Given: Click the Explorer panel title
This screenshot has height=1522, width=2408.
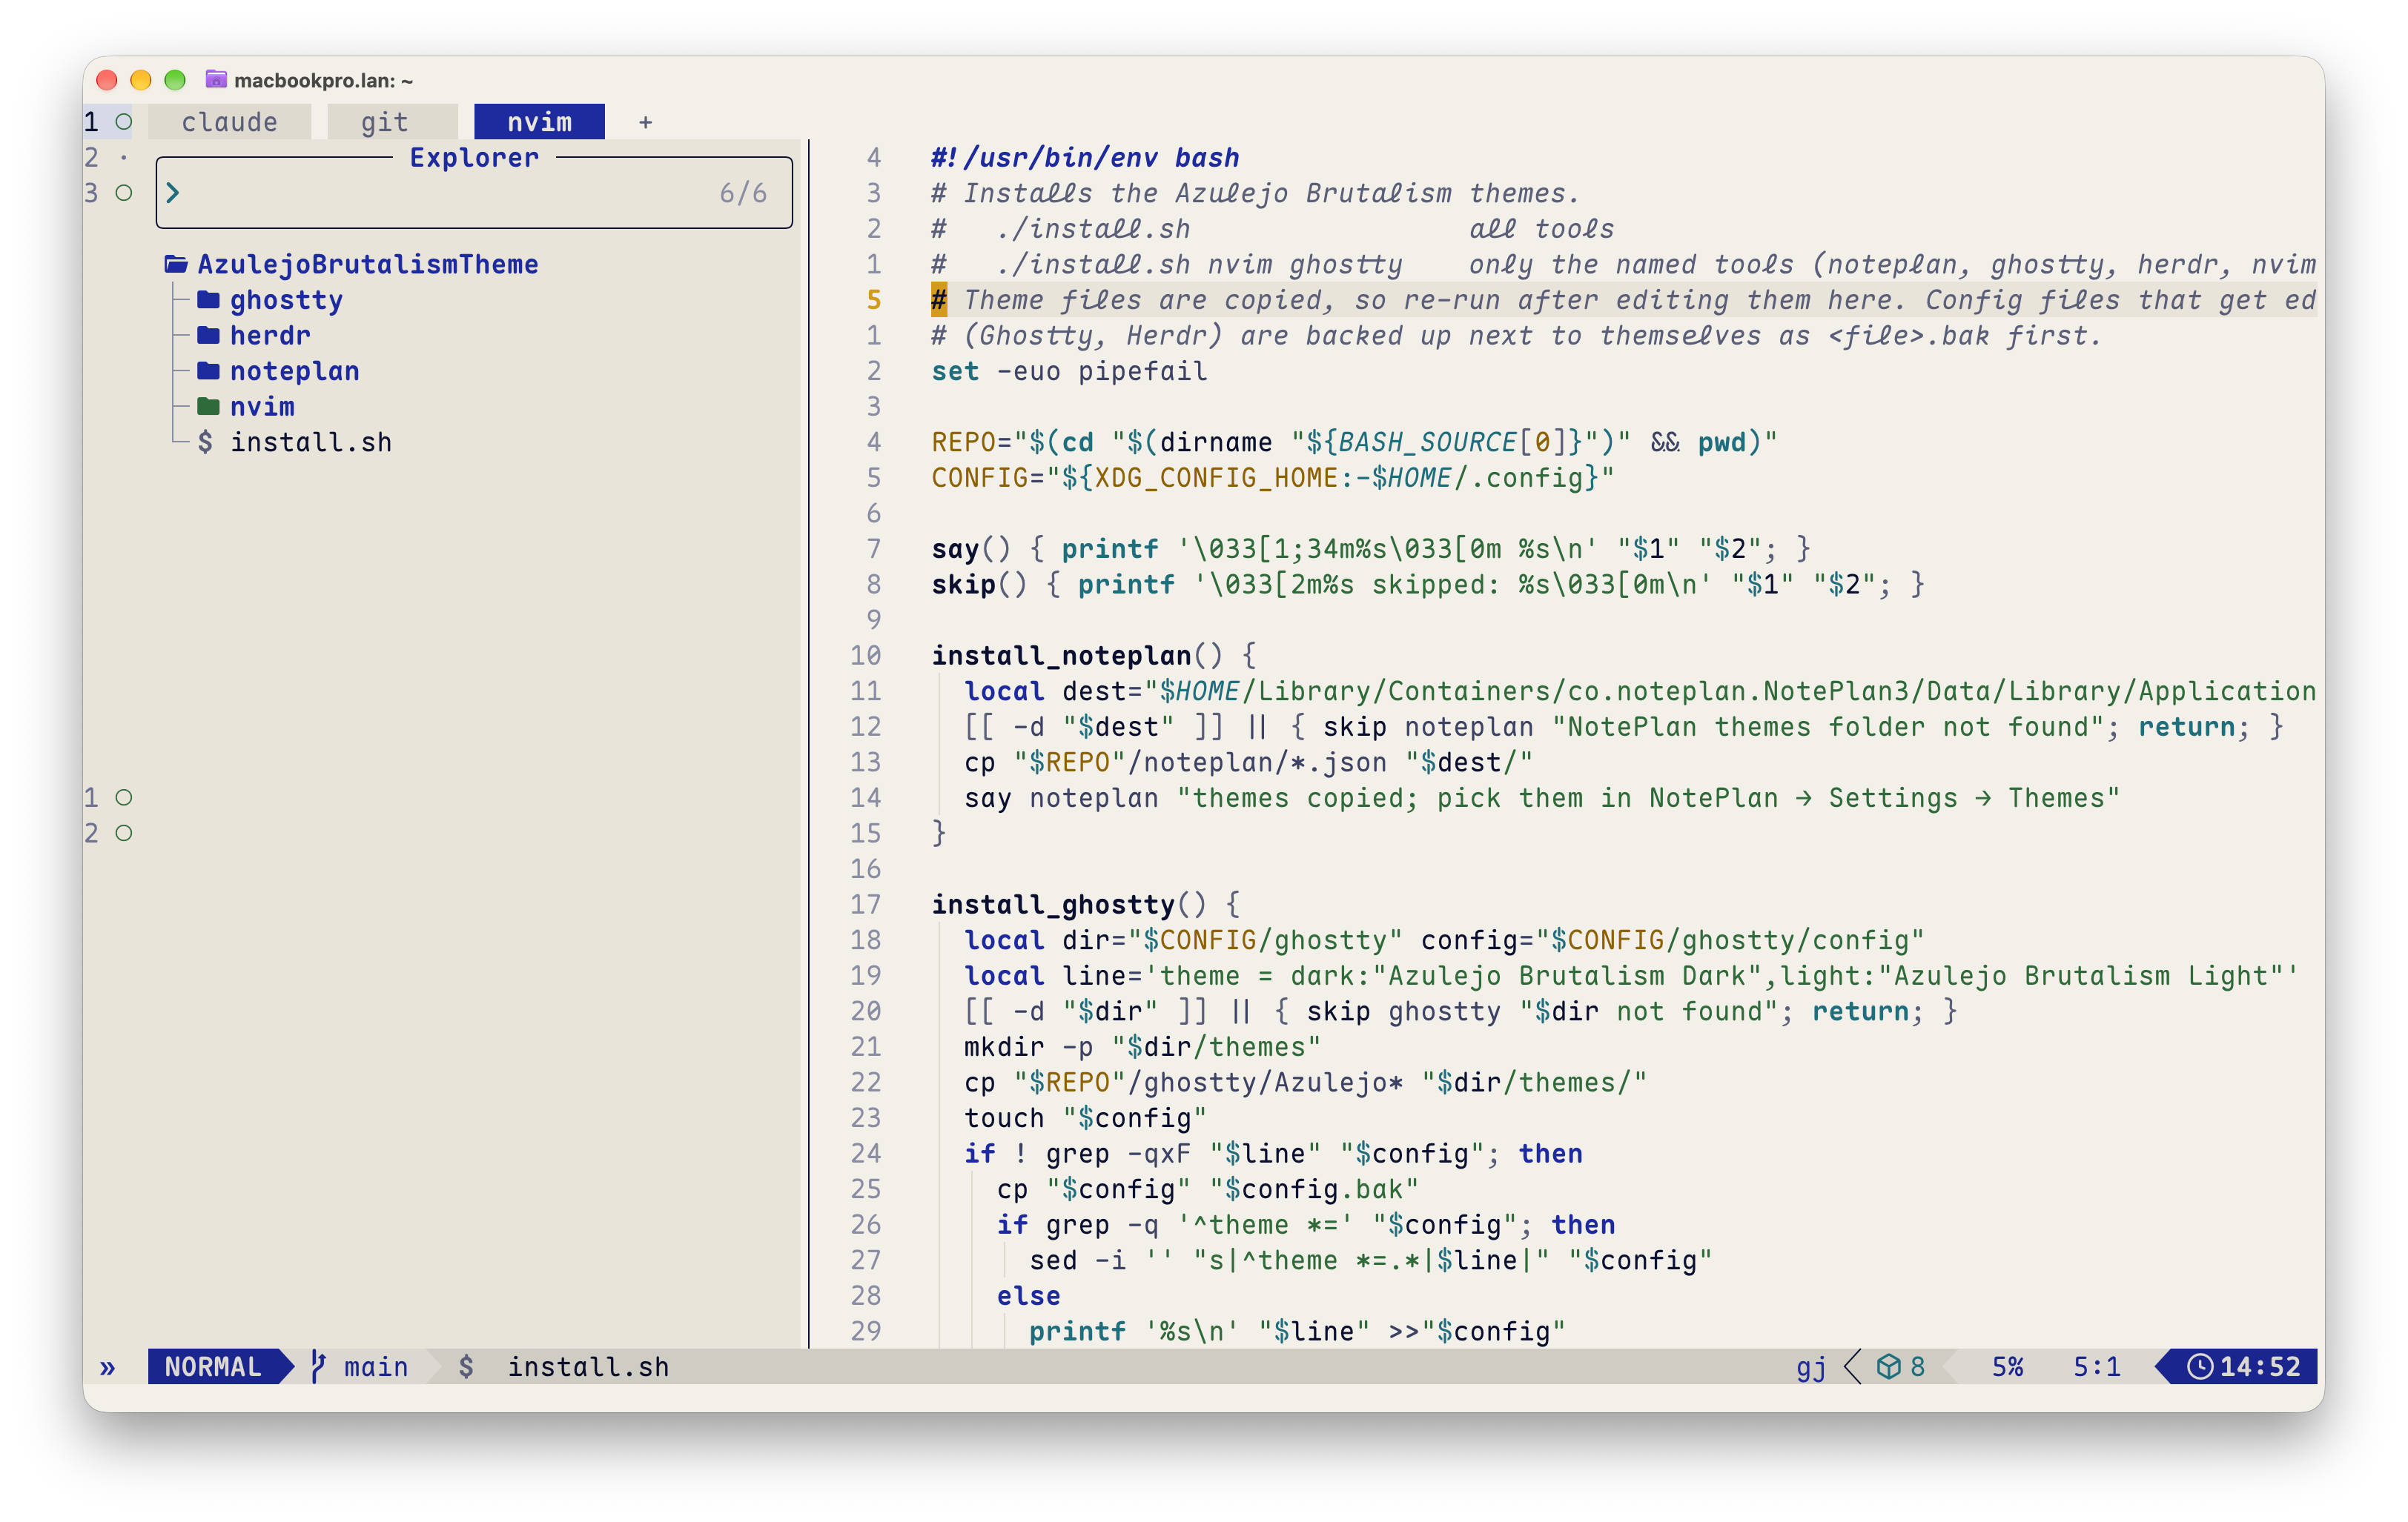Looking at the screenshot, I should 474,157.
